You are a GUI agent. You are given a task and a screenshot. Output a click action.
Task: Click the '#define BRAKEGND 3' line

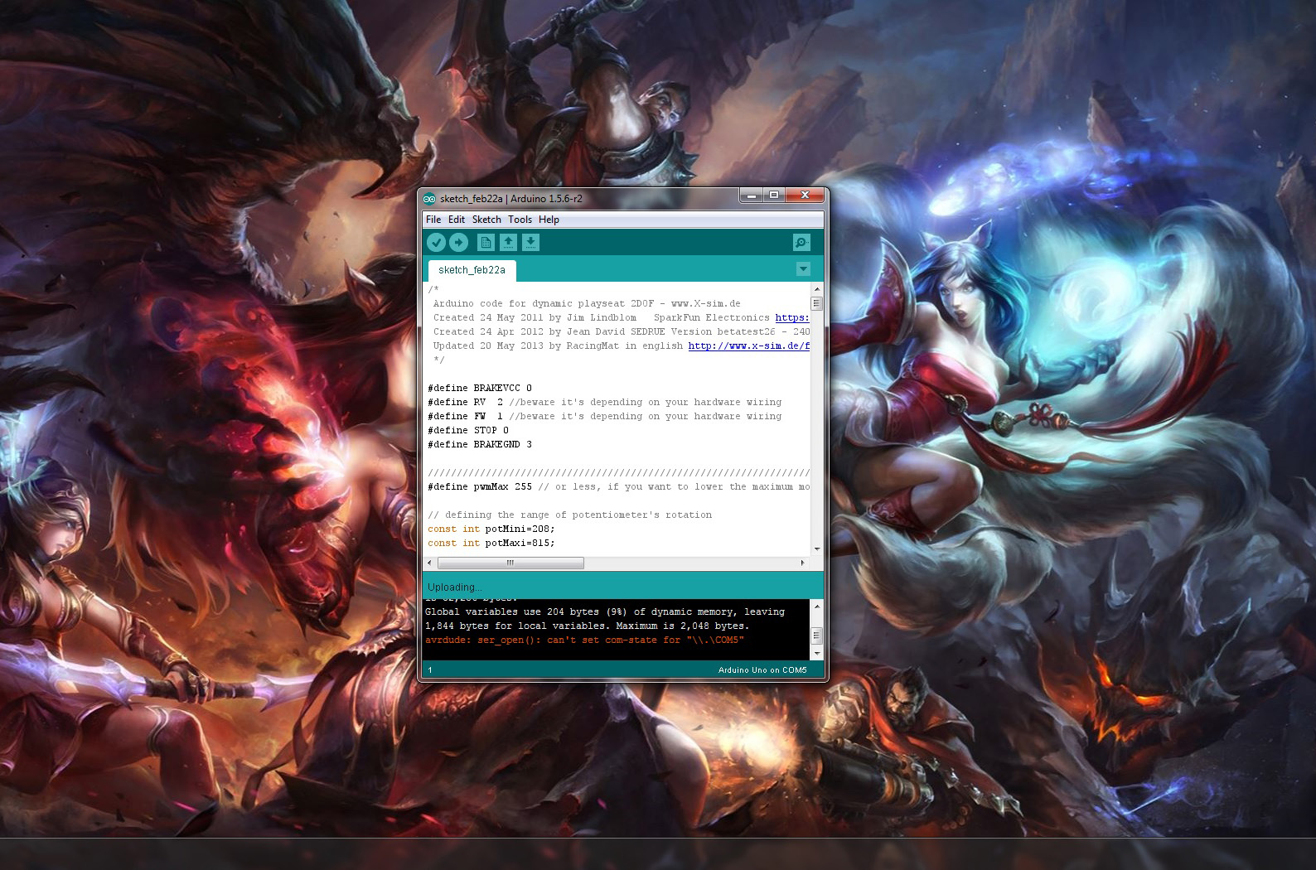[480, 444]
